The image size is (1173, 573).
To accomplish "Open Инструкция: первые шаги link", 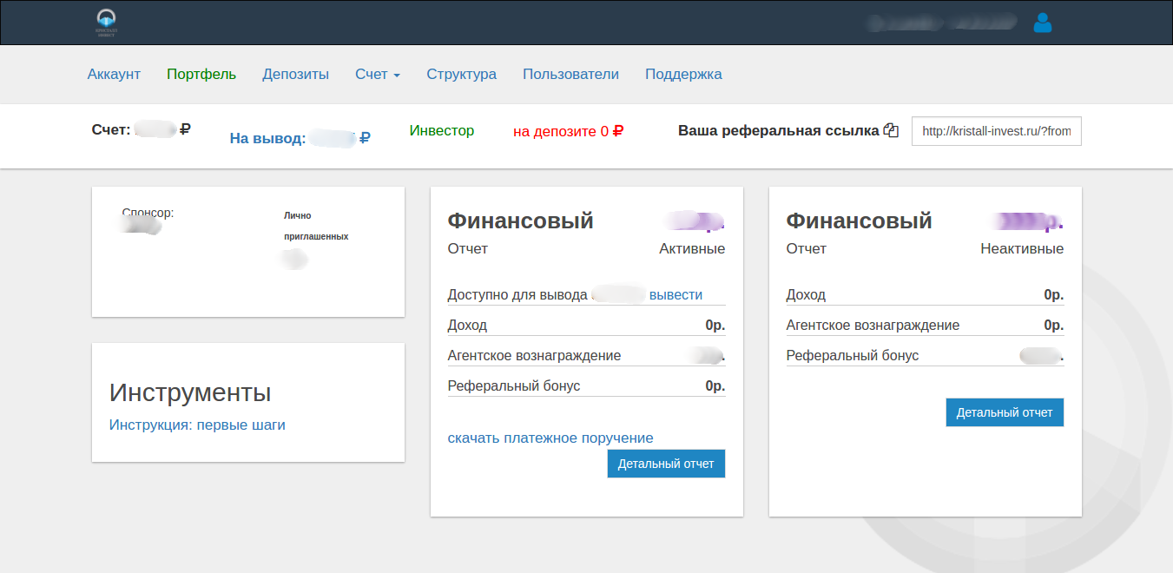I will click(x=197, y=425).
